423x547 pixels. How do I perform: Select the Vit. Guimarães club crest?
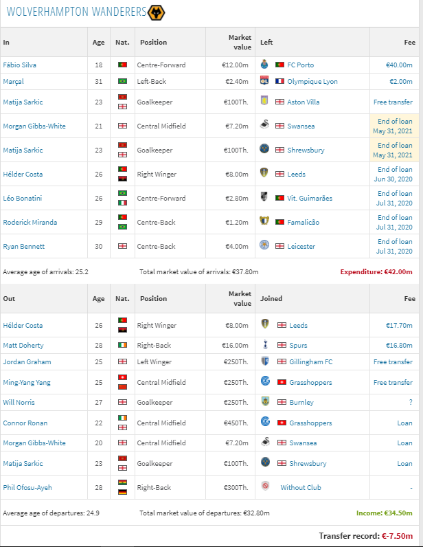click(x=264, y=198)
